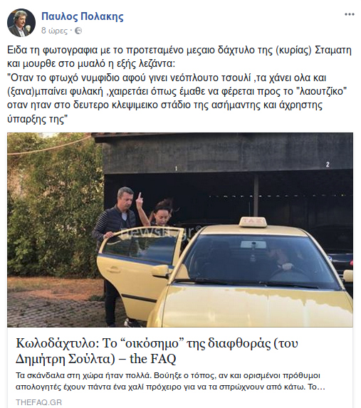Screen dimensions: 361x408
Task: Open the post via '8 ώρες' timestamp
Action: pyautogui.click(x=54, y=31)
